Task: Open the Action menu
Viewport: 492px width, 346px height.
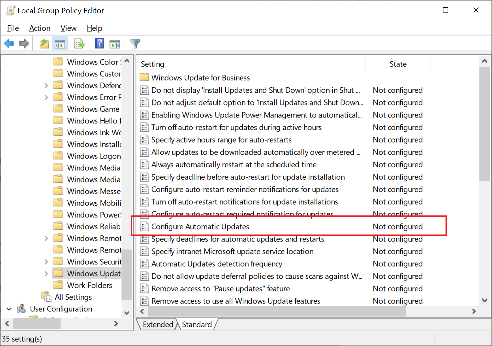Action: [40, 28]
